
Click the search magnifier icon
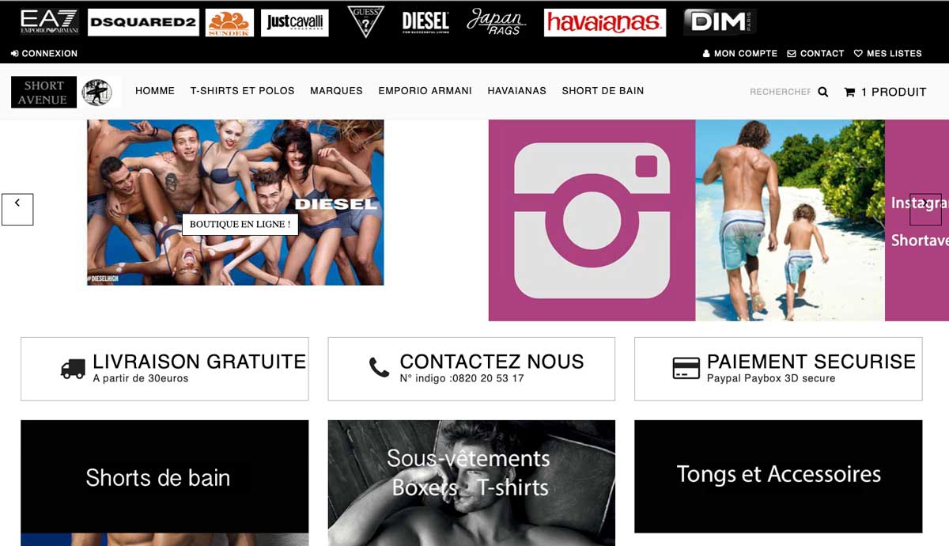coord(823,92)
